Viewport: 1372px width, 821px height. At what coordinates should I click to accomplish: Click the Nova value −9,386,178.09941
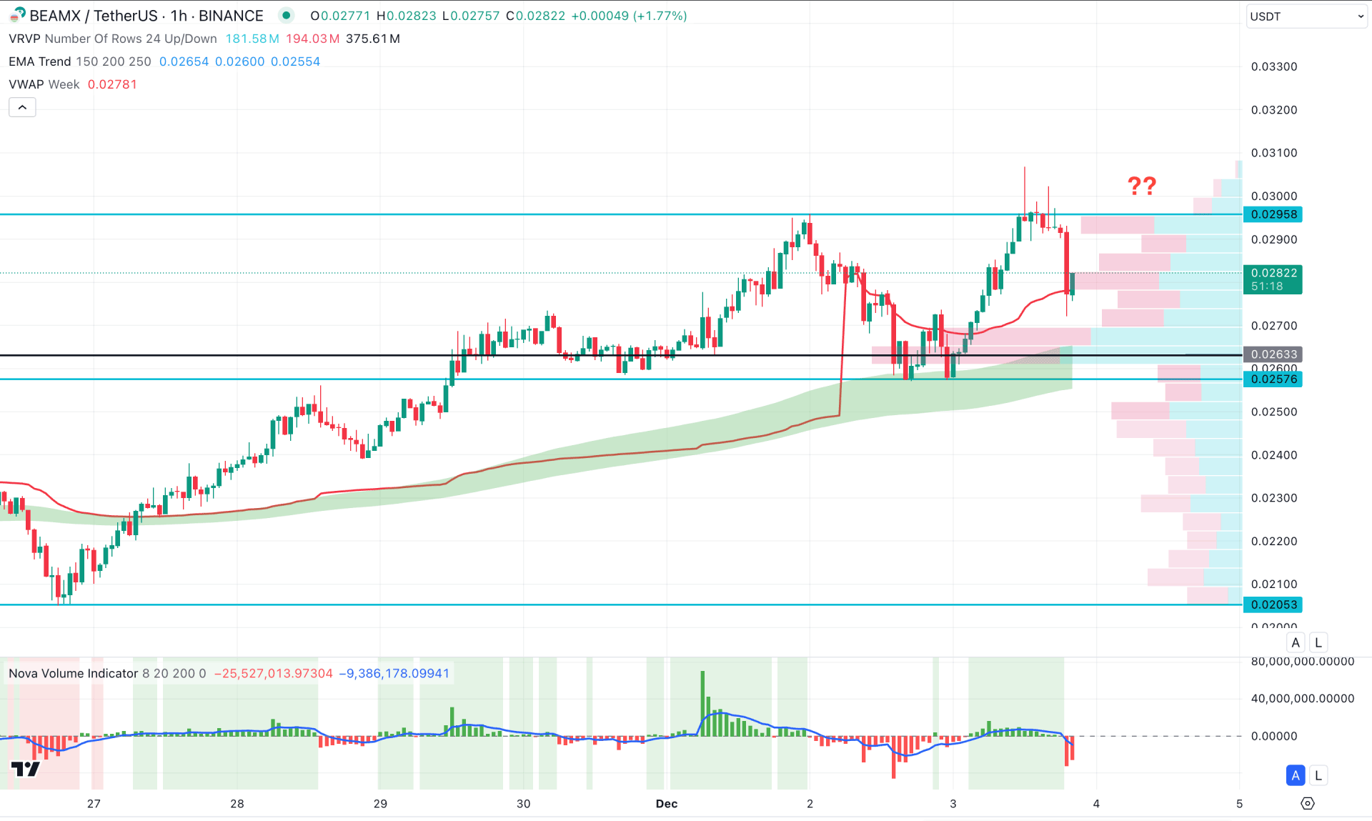[x=394, y=673]
